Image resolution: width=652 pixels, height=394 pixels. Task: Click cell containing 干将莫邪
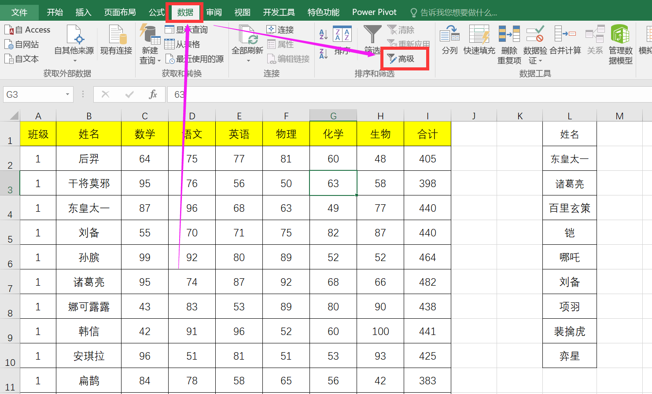89,183
